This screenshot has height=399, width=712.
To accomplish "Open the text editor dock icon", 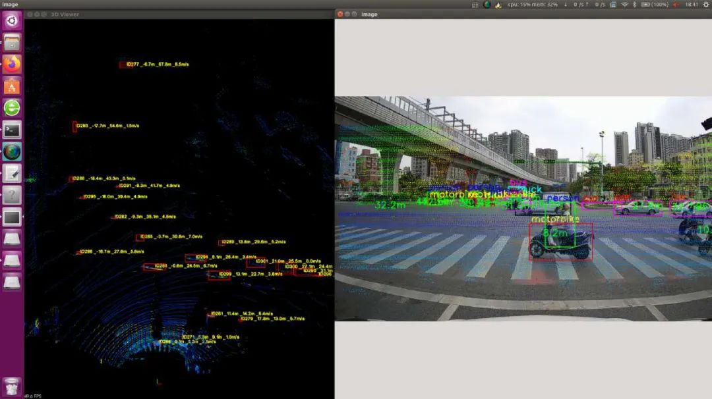I will [x=12, y=173].
